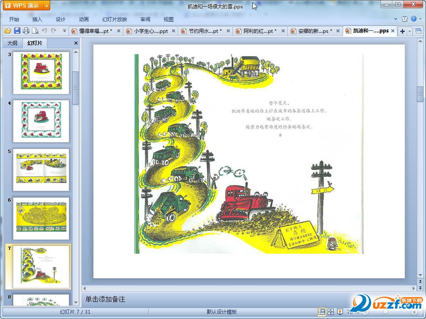Switch to the 阿利的红...pt document tab
This screenshot has width=426, height=319.
coord(260,31)
